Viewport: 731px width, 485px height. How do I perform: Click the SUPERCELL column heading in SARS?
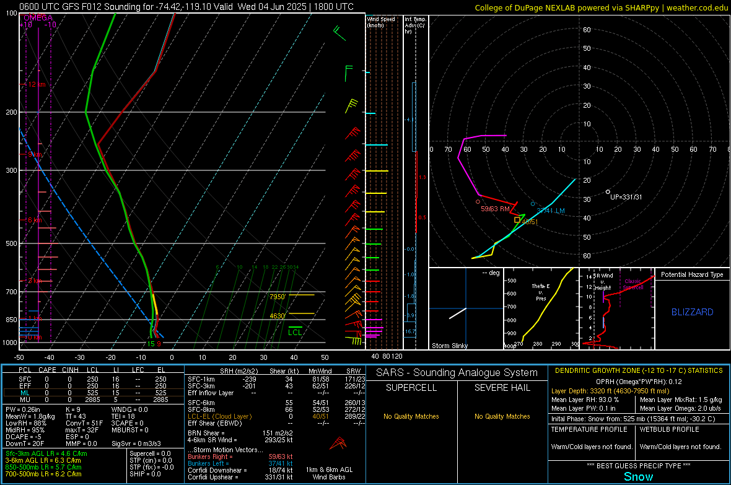411,388
